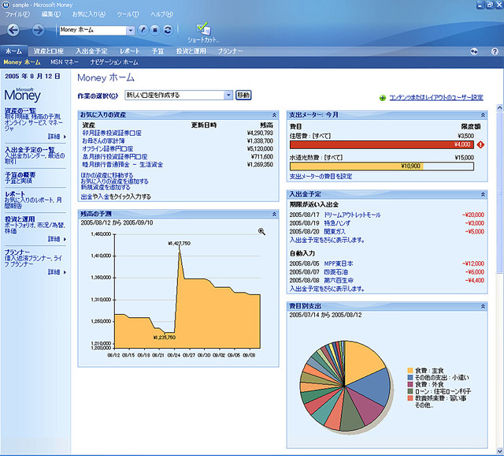Open the お気に入り menu
The height and width of the screenshot is (456, 504).
(x=89, y=14)
